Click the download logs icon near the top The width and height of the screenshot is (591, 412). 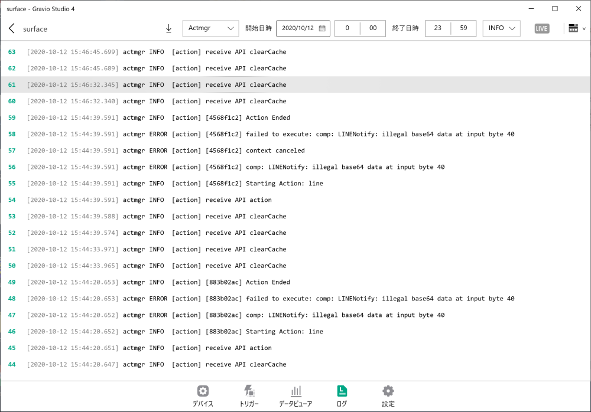168,28
